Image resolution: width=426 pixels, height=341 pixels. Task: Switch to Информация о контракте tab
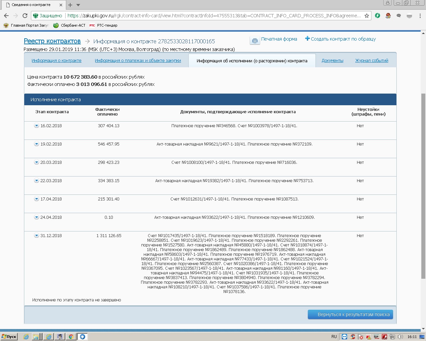point(57,61)
